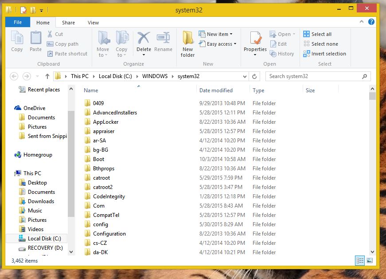
Task: Switch to Large icons view in status bar
Action: (x=370, y=260)
